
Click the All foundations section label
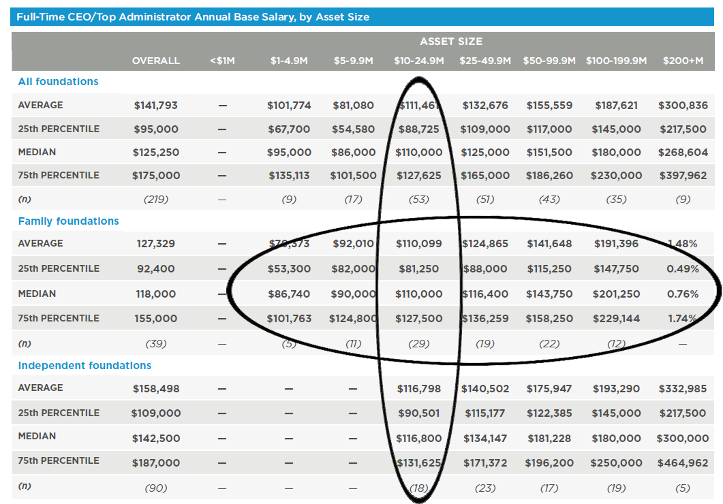tap(58, 81)
